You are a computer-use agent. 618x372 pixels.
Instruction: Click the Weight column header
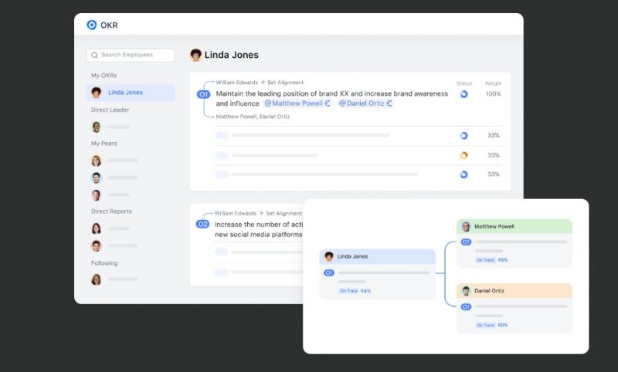pyautogui.click(x=494, y=83)
